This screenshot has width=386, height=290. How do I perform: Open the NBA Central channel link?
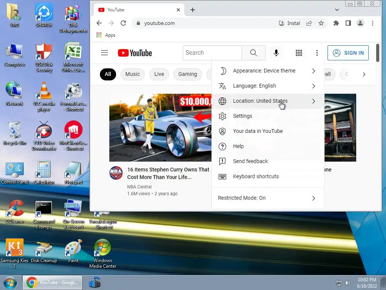tap(139, 187)
